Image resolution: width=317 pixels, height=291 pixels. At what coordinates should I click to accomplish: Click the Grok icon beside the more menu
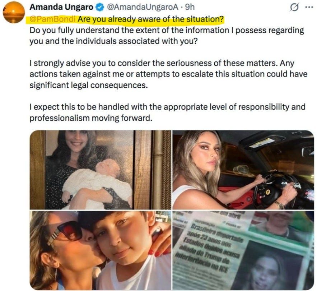[x=294, y=8]
